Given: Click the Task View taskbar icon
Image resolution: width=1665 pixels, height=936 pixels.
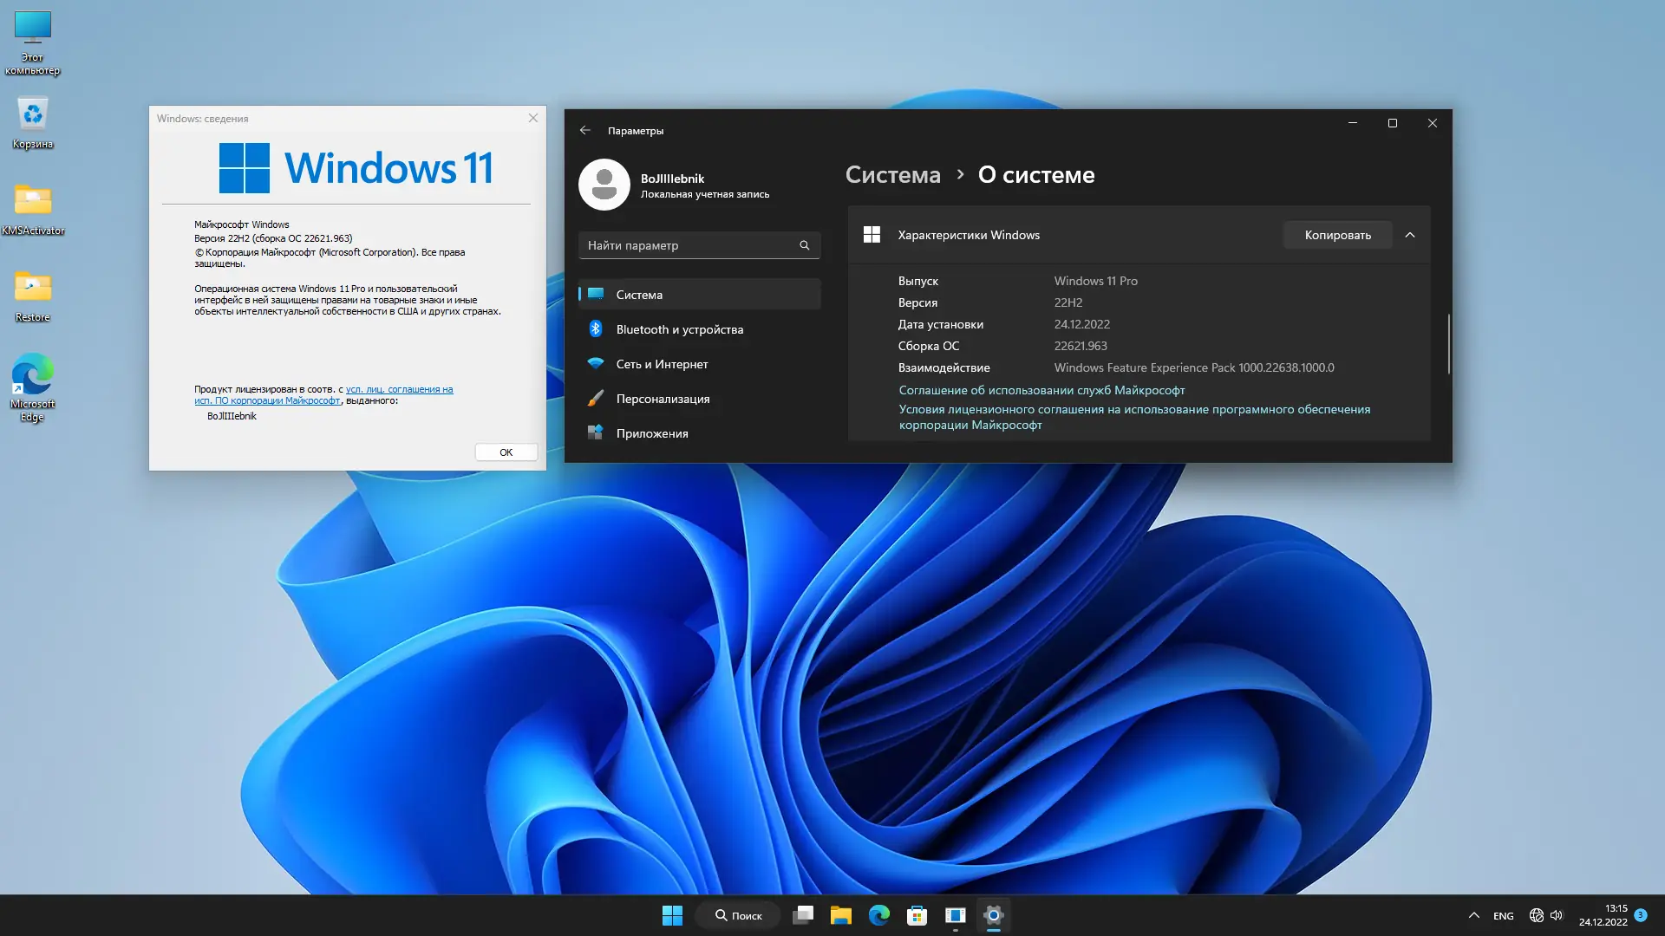Looking at the screenshot, I should (x=803, y=915).
